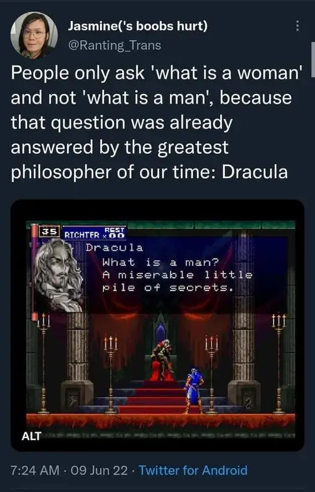
Task: Click the red vertical health bar
Action: click(34, 272)
